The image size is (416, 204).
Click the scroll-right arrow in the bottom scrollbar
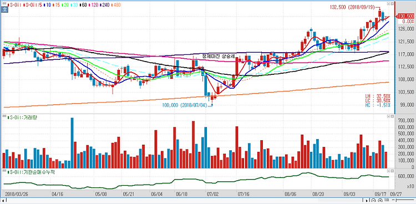coord(367,201)
